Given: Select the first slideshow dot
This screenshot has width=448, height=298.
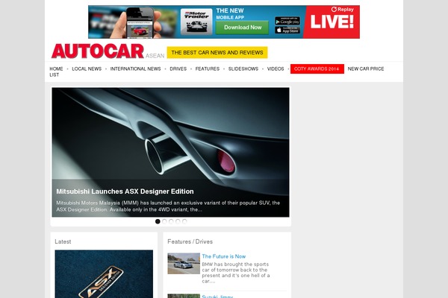Looking at the screenshot, I should [x=158, y=221].
